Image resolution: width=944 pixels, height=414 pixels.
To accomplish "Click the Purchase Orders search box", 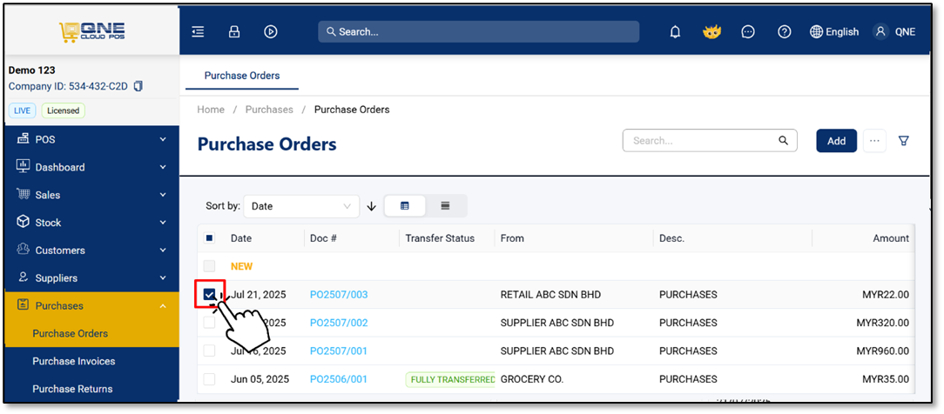I will 710,141.
